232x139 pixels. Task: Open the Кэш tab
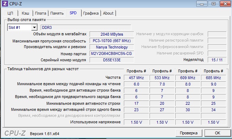click(25, 13)
